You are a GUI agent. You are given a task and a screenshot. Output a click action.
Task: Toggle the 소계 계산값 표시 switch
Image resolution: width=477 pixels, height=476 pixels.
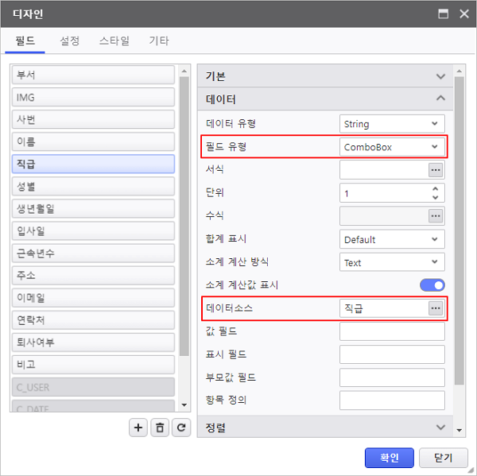(432, 285)
